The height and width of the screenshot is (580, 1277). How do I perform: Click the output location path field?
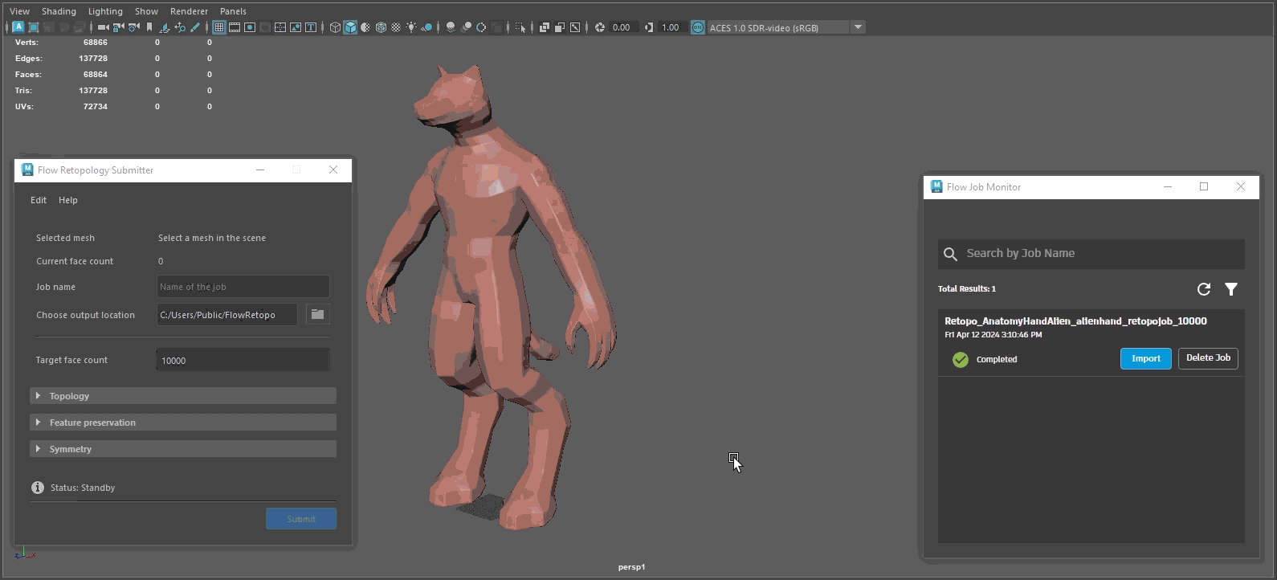pyautogui.click(x=226, y=315)
